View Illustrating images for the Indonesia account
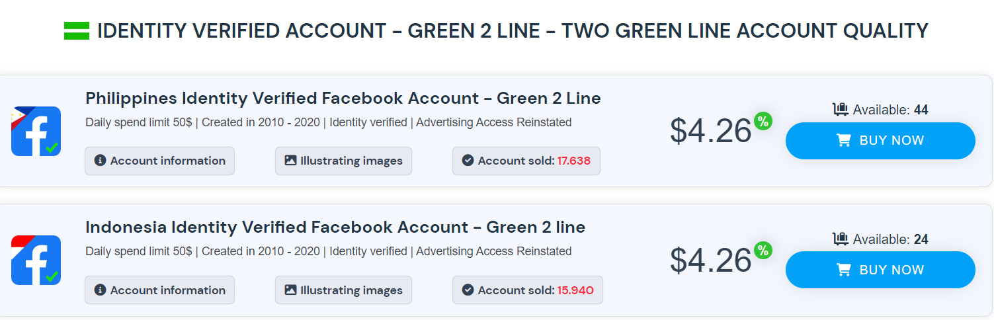This screenshot has height=320, width=994. coord(343,290)
